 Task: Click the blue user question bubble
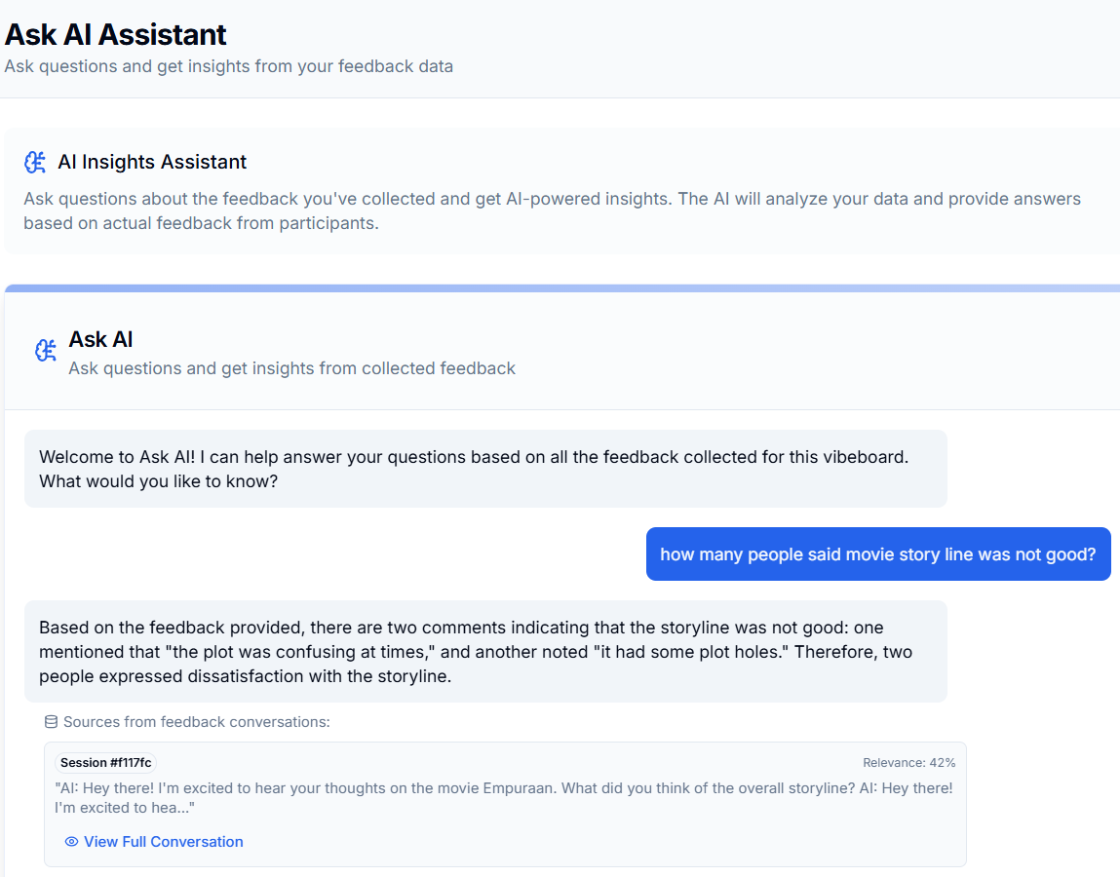pyautogui.click(x=877, y=554)
